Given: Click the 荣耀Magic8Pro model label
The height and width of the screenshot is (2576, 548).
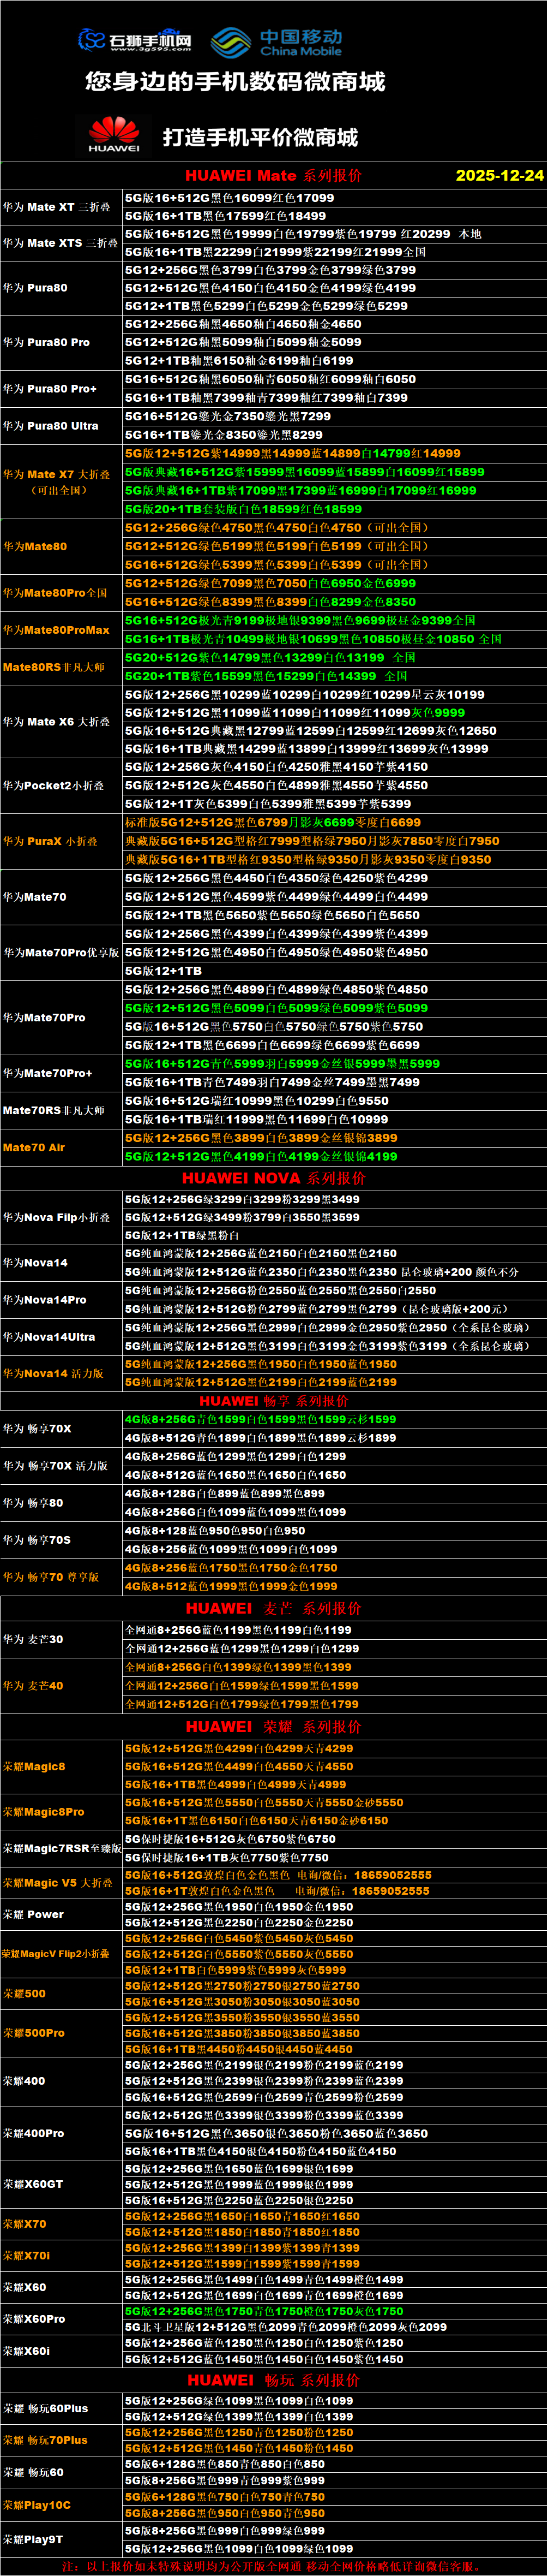Looking at the screenshot, I should [43, 1812].
